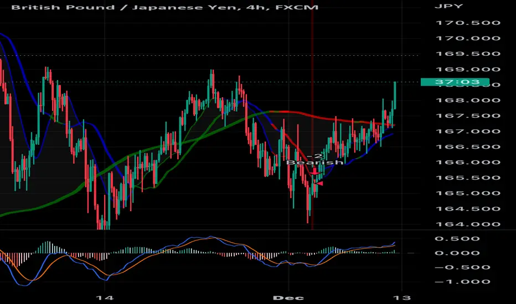Click the pink left-pointing triangle marker
516x304 pixels.
(x=319, y=184)
